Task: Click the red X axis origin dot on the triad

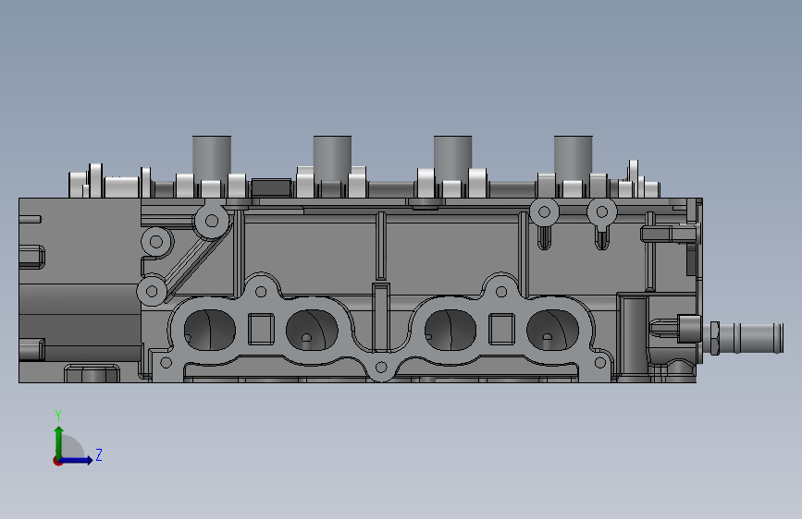Action: pyautogui.click(x=57, y=461)
